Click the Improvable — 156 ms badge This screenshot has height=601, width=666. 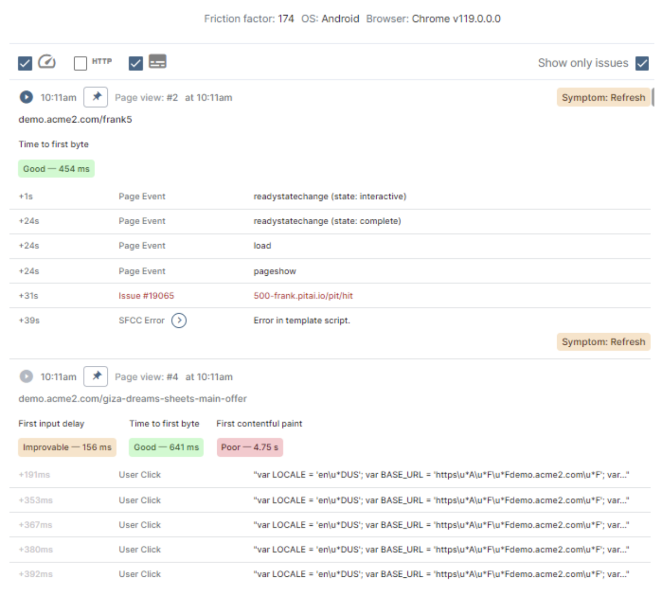(67, 447)
